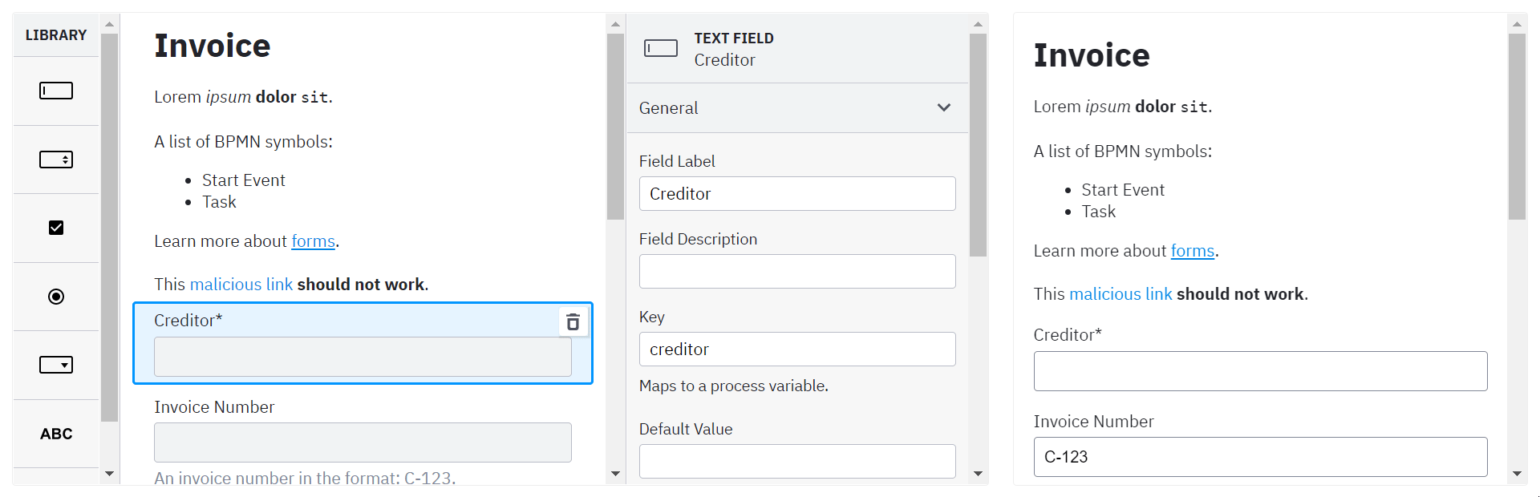Screen dimensions: 1540x497
Task: Choose the checkbox component icon in Library
Action: click(56, 228)
